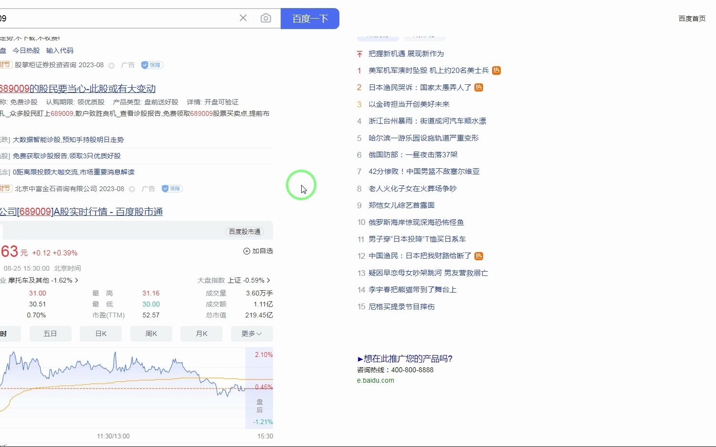Viewport: 716px width, 447px height.
Task: Click the dropdown icon after 北京中富金石咨询 2023-08
Action: click(x=132, y=189)
